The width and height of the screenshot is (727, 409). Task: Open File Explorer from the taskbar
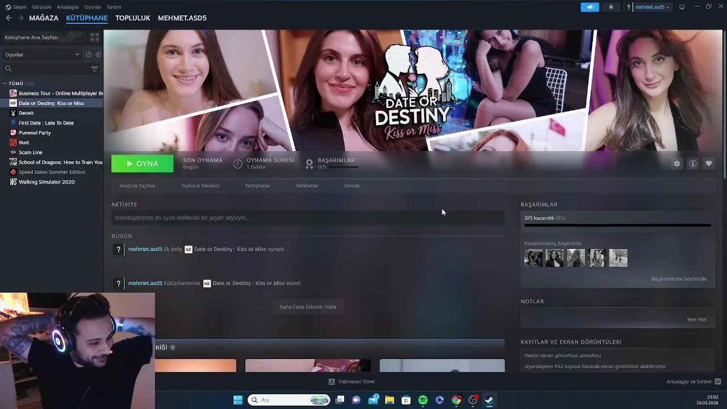[389, 400]
